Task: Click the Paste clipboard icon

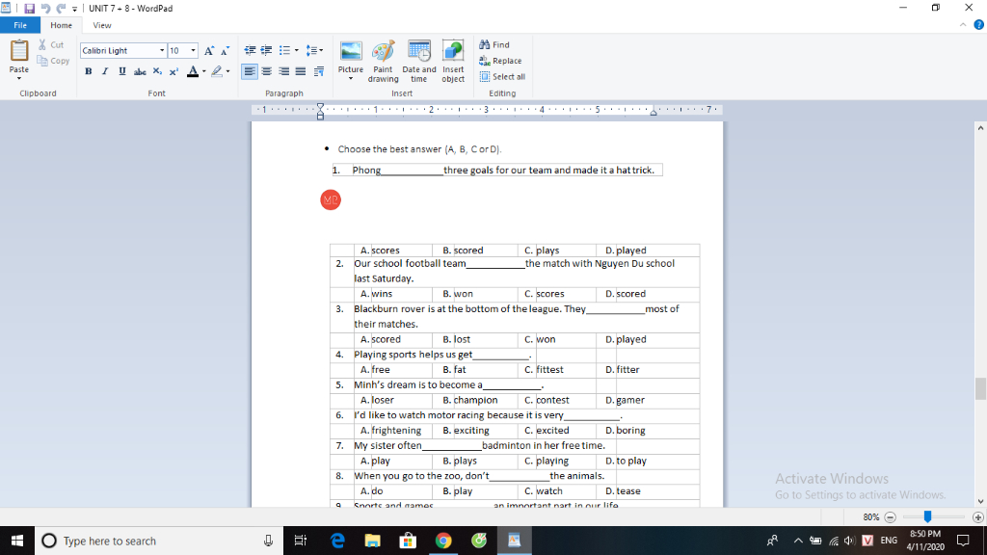Action: tap(19, 50)
